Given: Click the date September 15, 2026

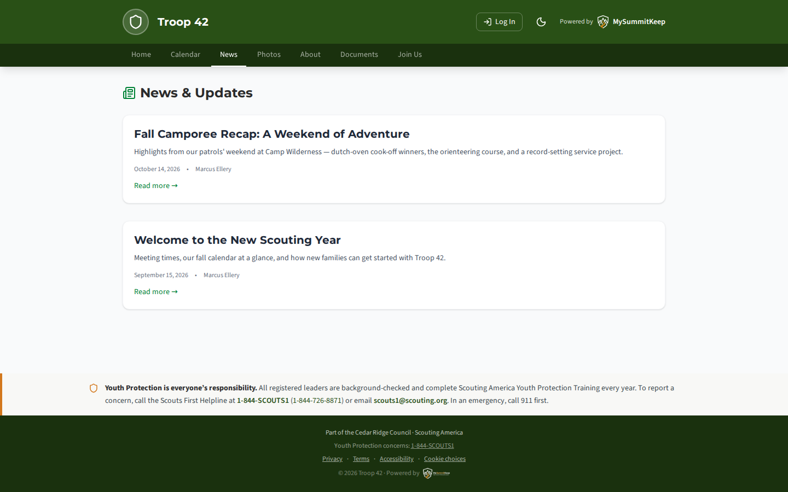Looking at the screenshot, I should click(161, 276).
